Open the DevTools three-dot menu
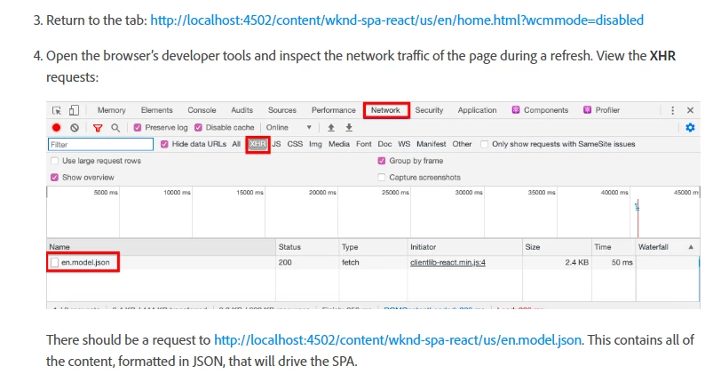The width and height of the screenshot is (713, 374). 672,110
